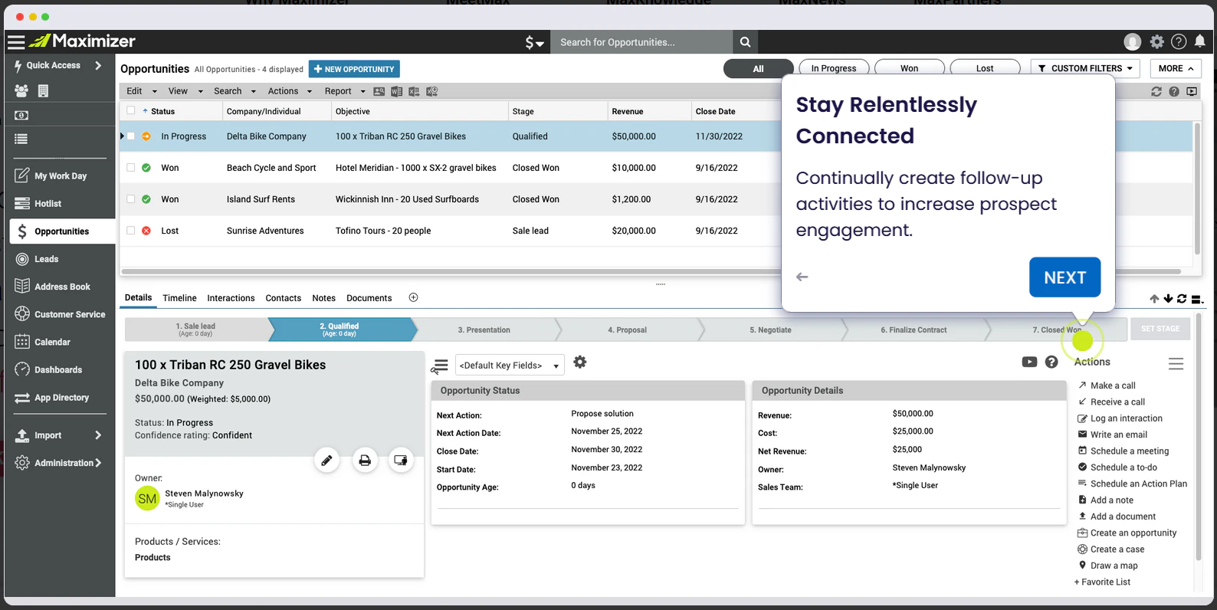The height and width of the screenshot is (610, 1217).
Task: Select the 3. Presentation stage in pipeline bar
Action: (484, 330)
